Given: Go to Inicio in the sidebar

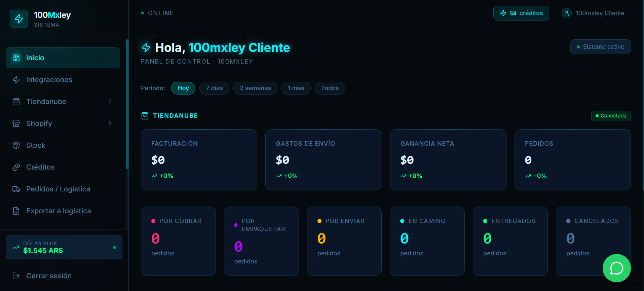Looking at the screenshot, I should 63,58.
